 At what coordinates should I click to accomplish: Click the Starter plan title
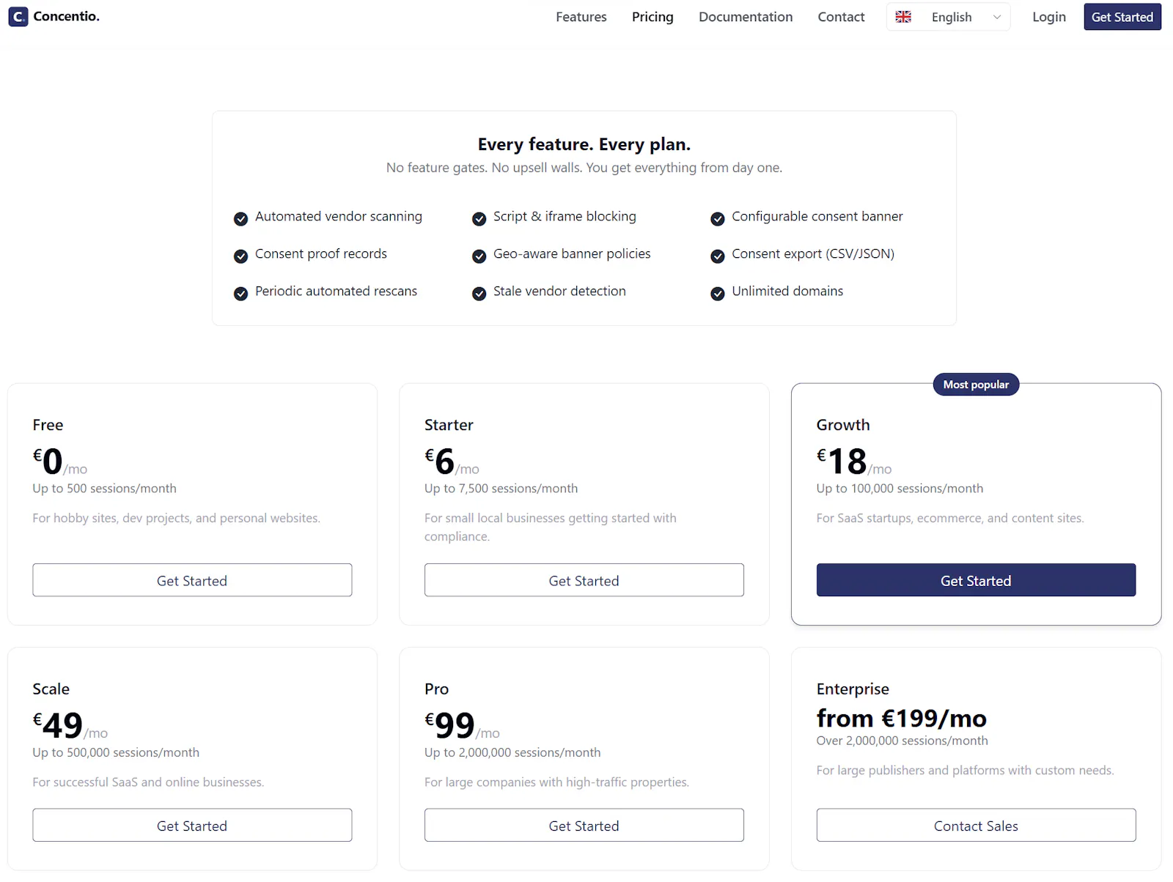[449, 425]
